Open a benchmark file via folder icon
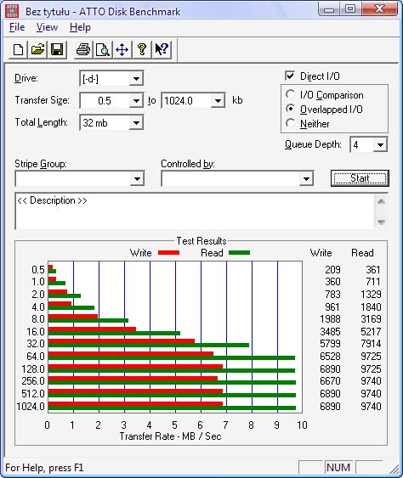 [37, 49]
